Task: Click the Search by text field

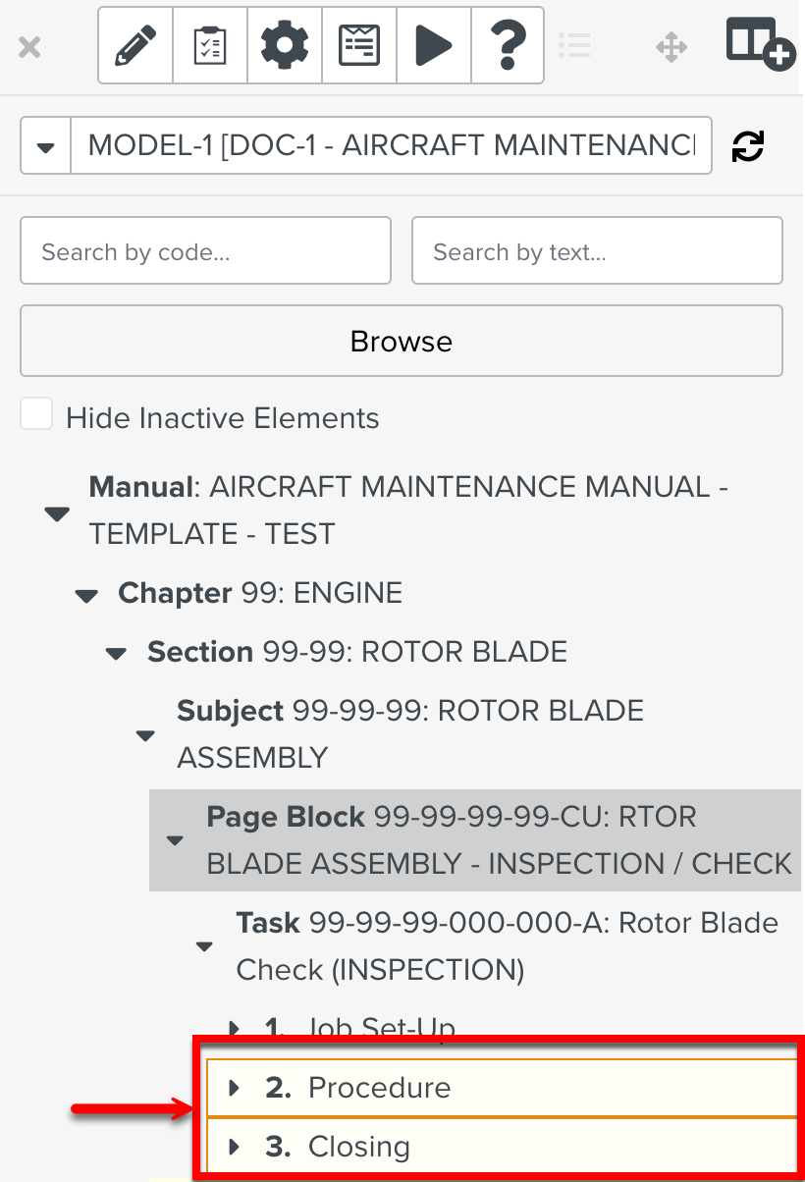Action: click(x=596, y=251)
